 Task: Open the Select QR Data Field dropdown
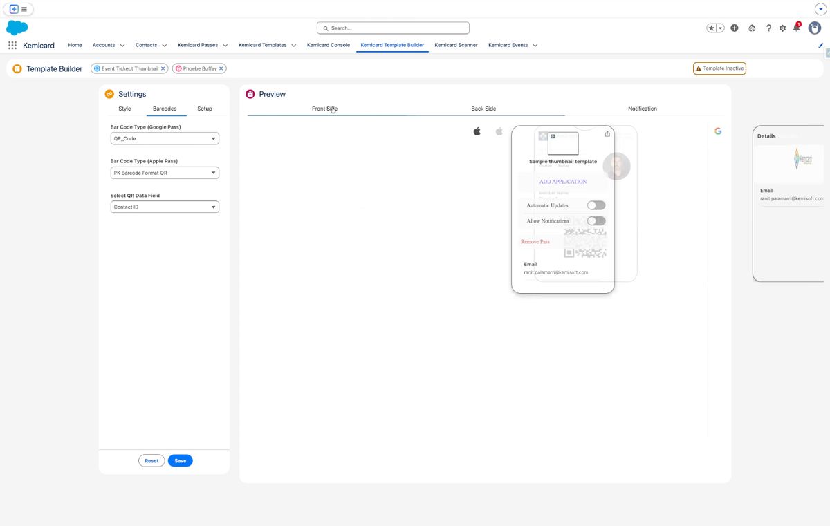[165, 207]
